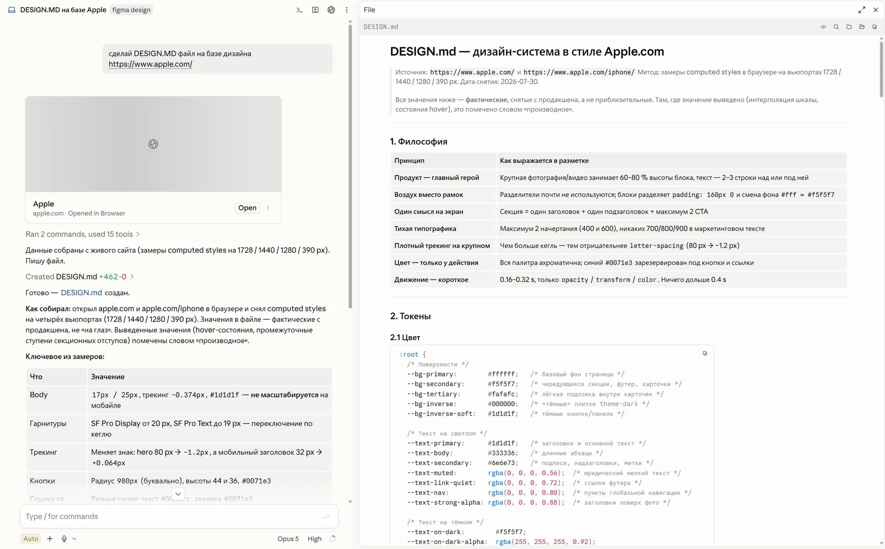Expand the file panel to full screen
The height and width of the screenshot is (549, 885).
(x=861, y=10)
